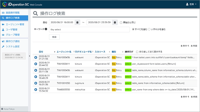The height and width of the screenshot is (112, 200).
Task: Click the keyword info help icon
Action: pos(46,29)
